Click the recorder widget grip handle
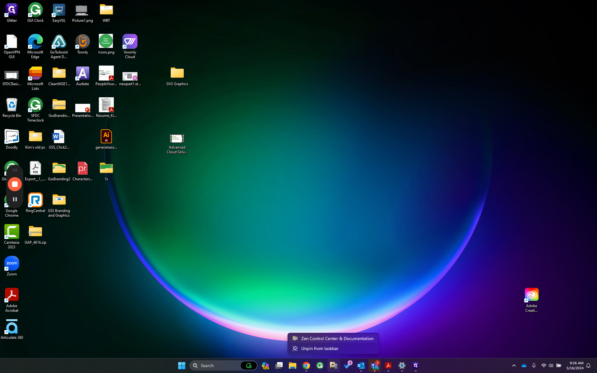The width and height of the screenshot is (597, 373). [x=15, y=170]
